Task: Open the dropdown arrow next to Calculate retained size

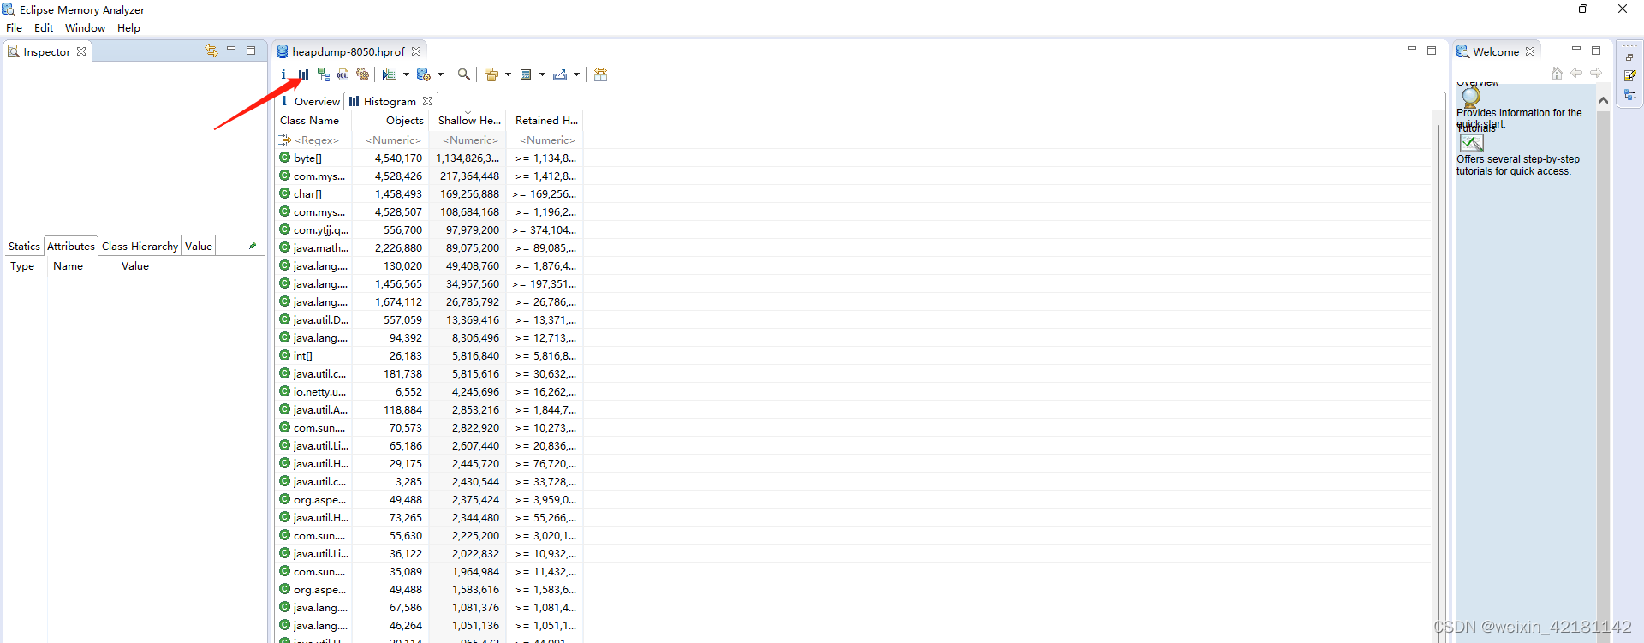Action: (542, 74)
